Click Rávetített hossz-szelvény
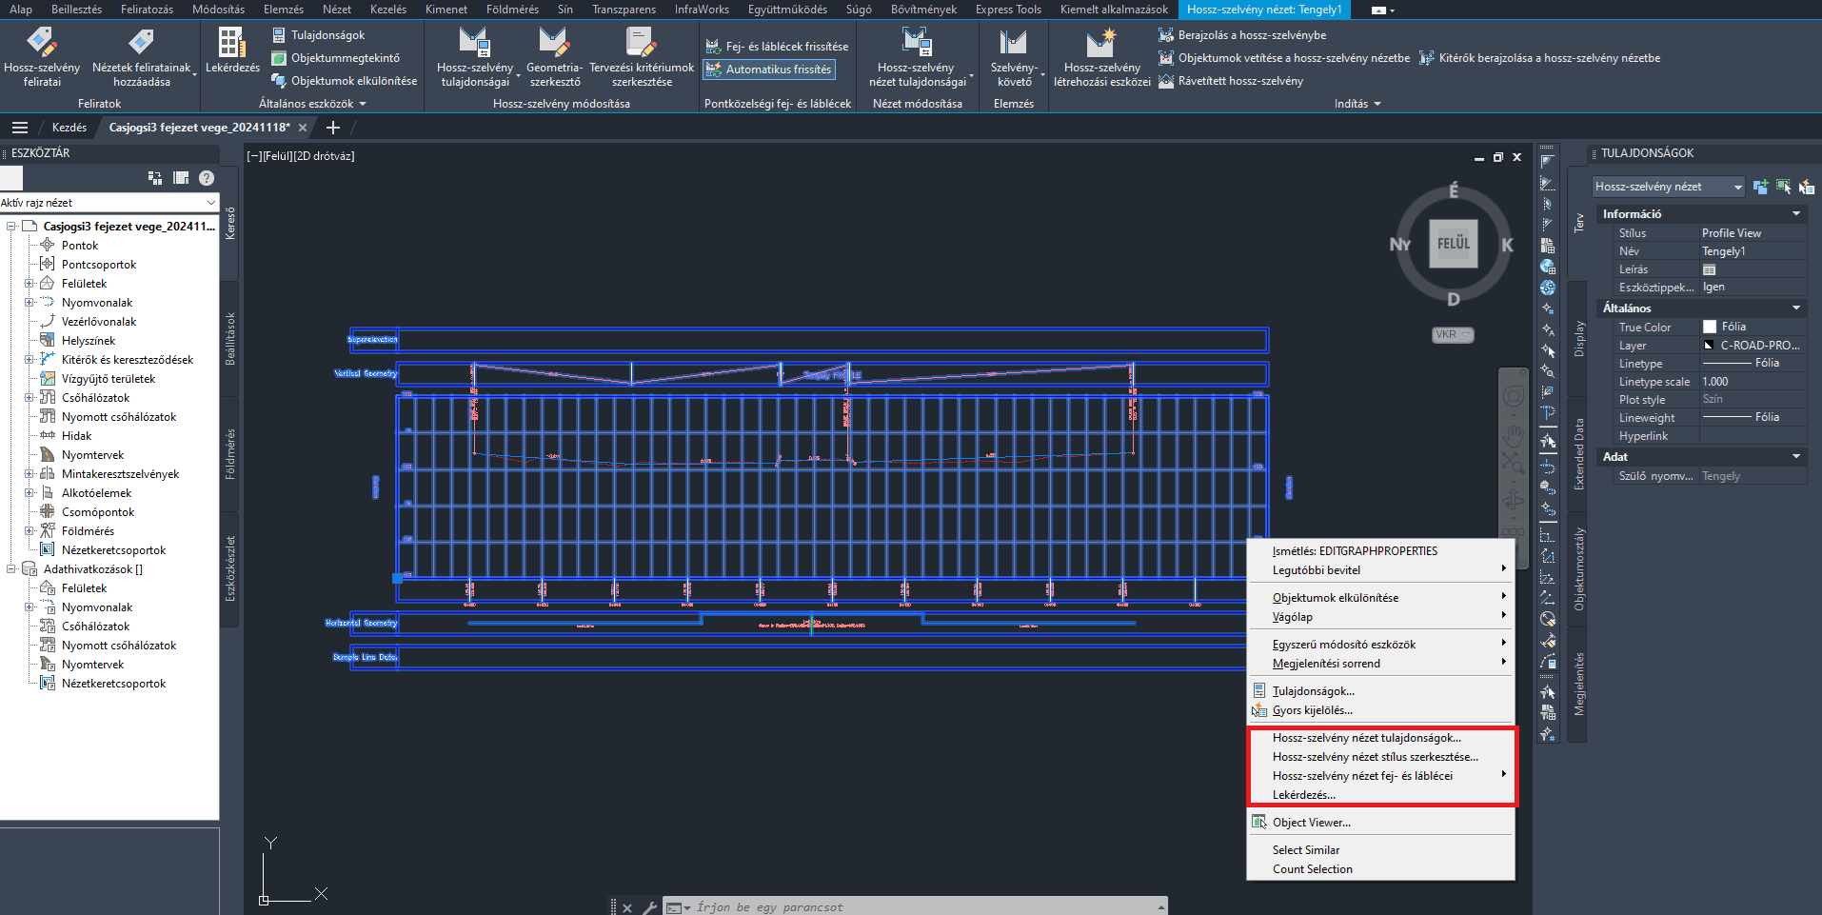The width and height of the screenshot is (1822, 915). pos(1231,81)
